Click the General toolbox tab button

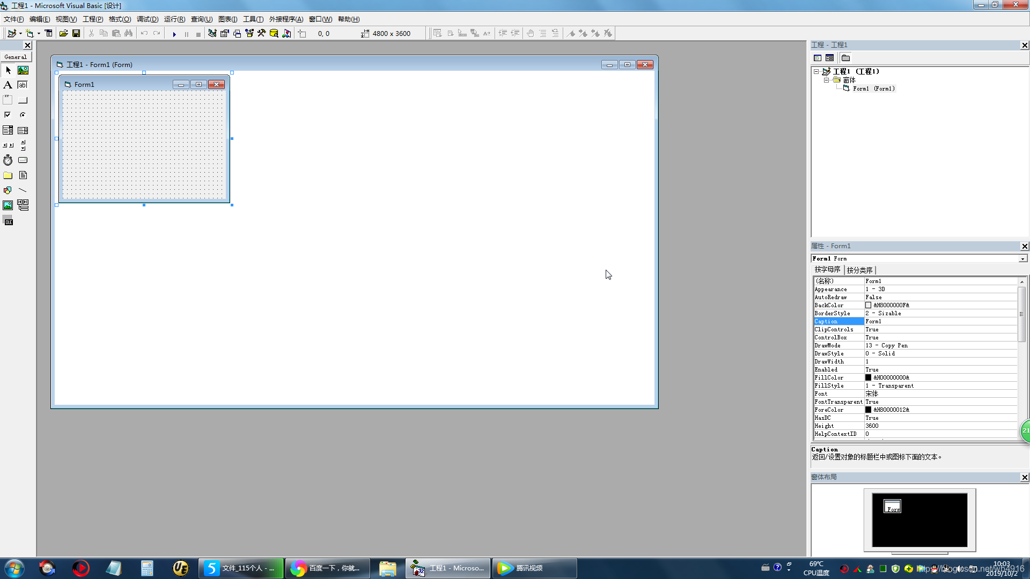(16, 57)
